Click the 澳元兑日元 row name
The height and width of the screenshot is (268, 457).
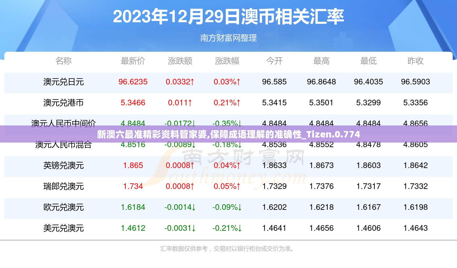point(63,82)
